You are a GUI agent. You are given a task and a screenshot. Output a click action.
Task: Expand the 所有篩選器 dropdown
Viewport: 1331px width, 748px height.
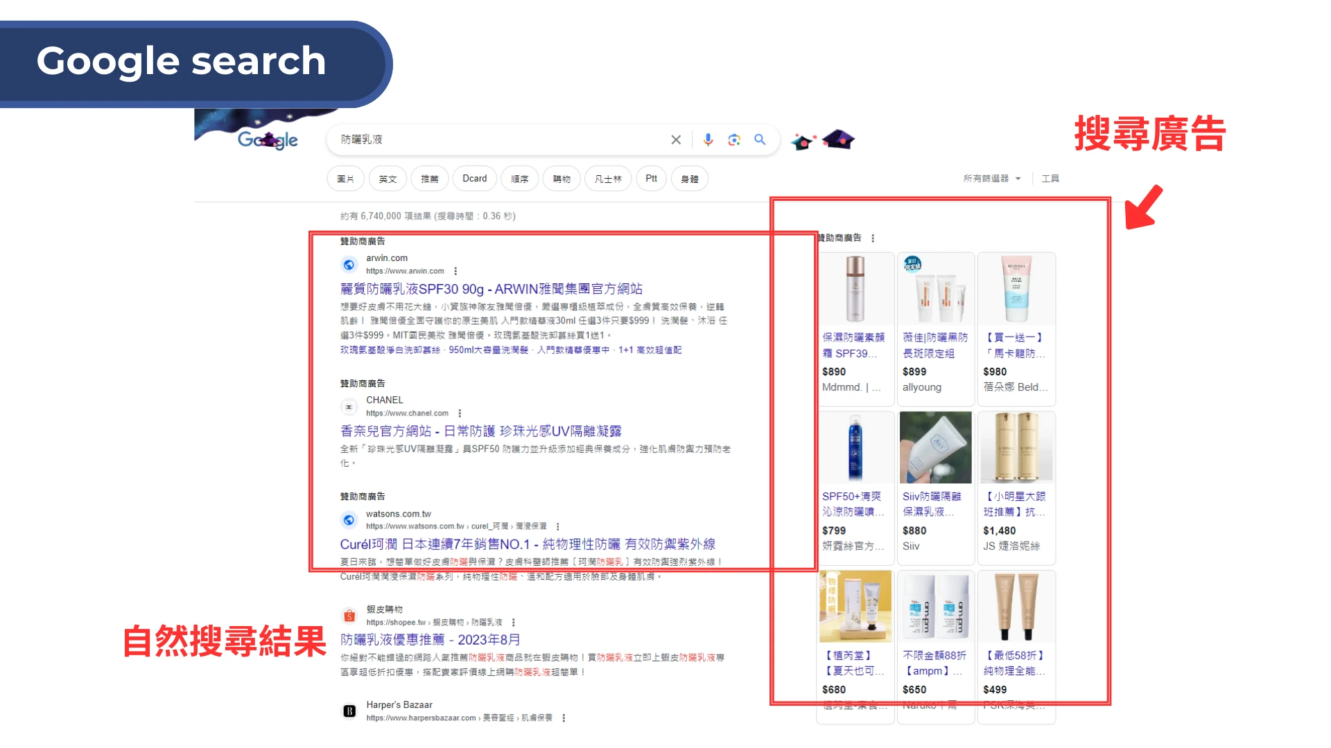992,179
